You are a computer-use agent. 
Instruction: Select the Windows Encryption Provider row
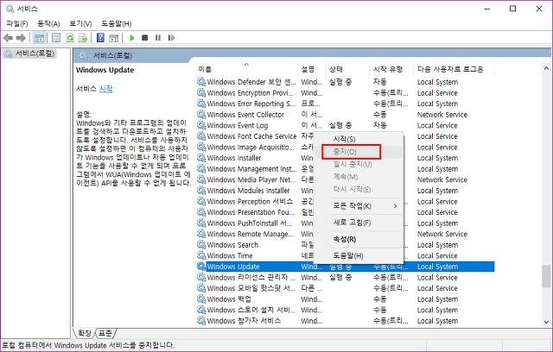click(x=346, y=93)
